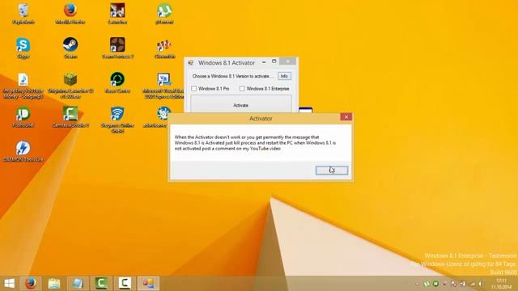Select the Steganos Online Shield desktop shortcut
Viewport: 518px width, 291px height.
tap(117, 120)
